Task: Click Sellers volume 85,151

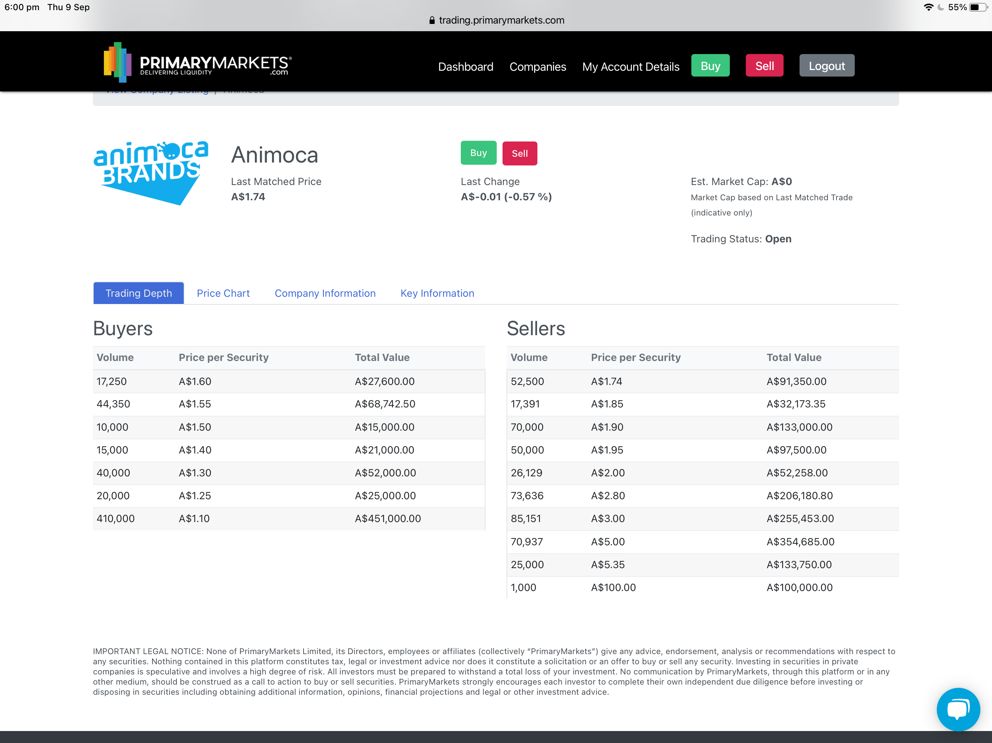Action: [526, 518]
